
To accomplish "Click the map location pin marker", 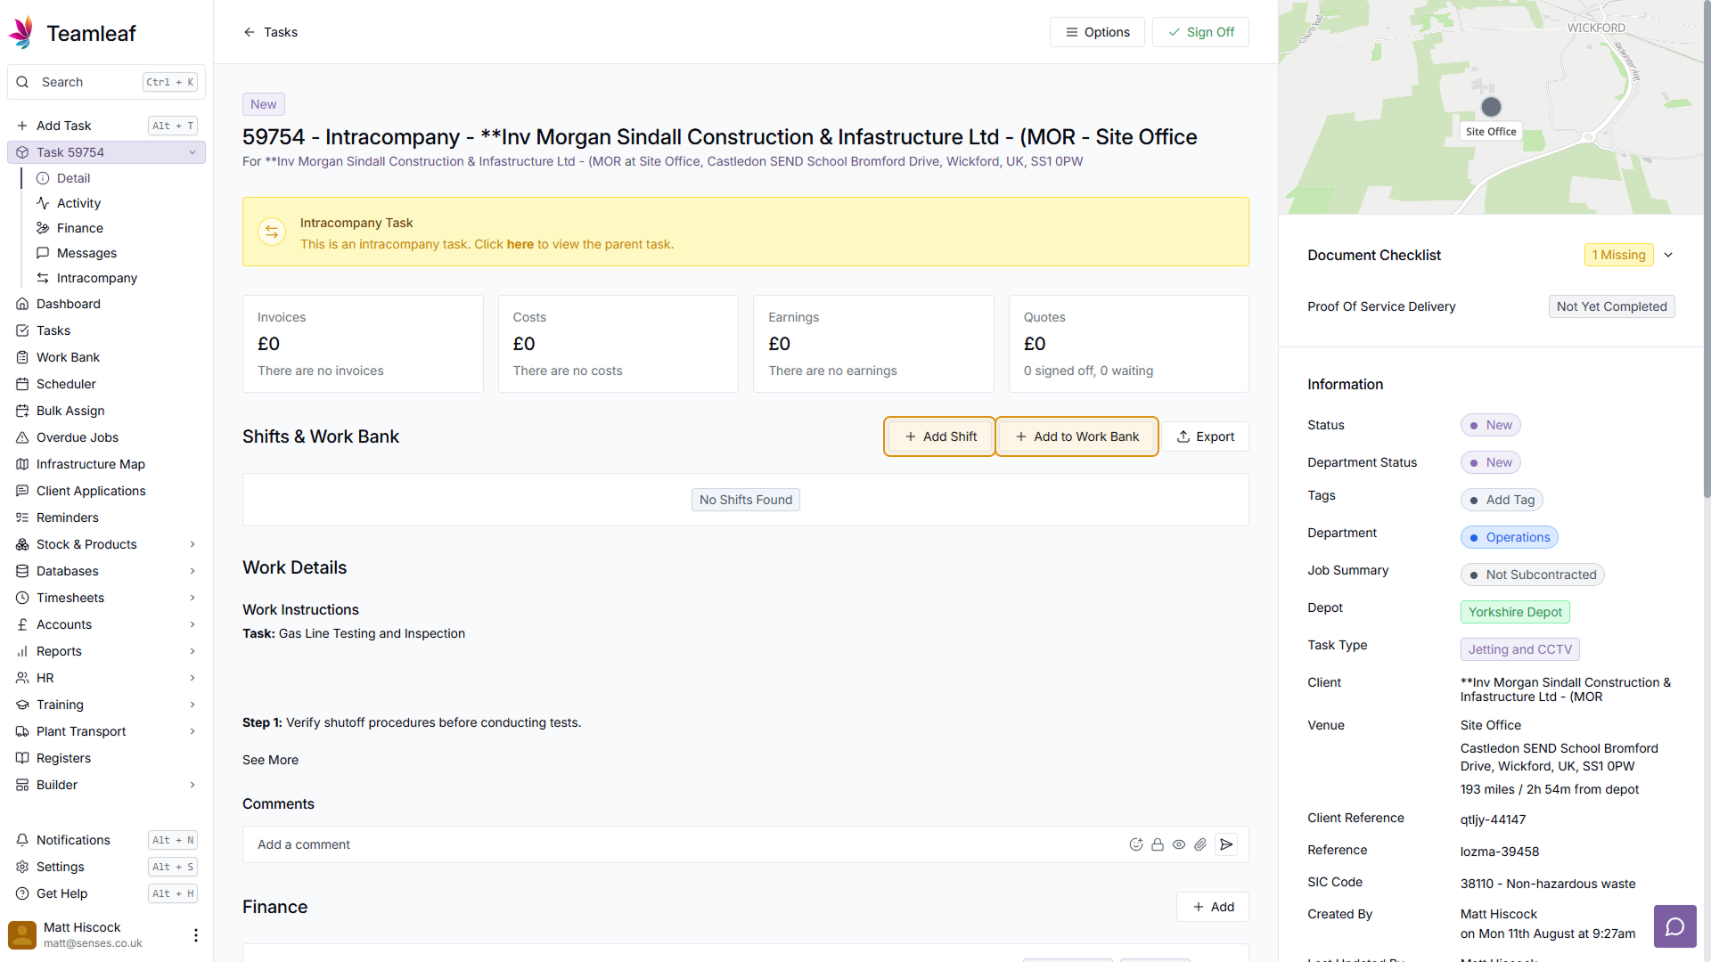I will coord(1491,107).
